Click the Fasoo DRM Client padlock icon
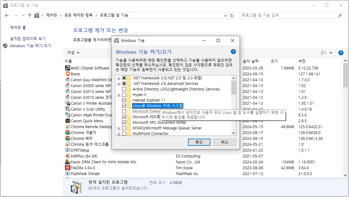 (67, 162)
